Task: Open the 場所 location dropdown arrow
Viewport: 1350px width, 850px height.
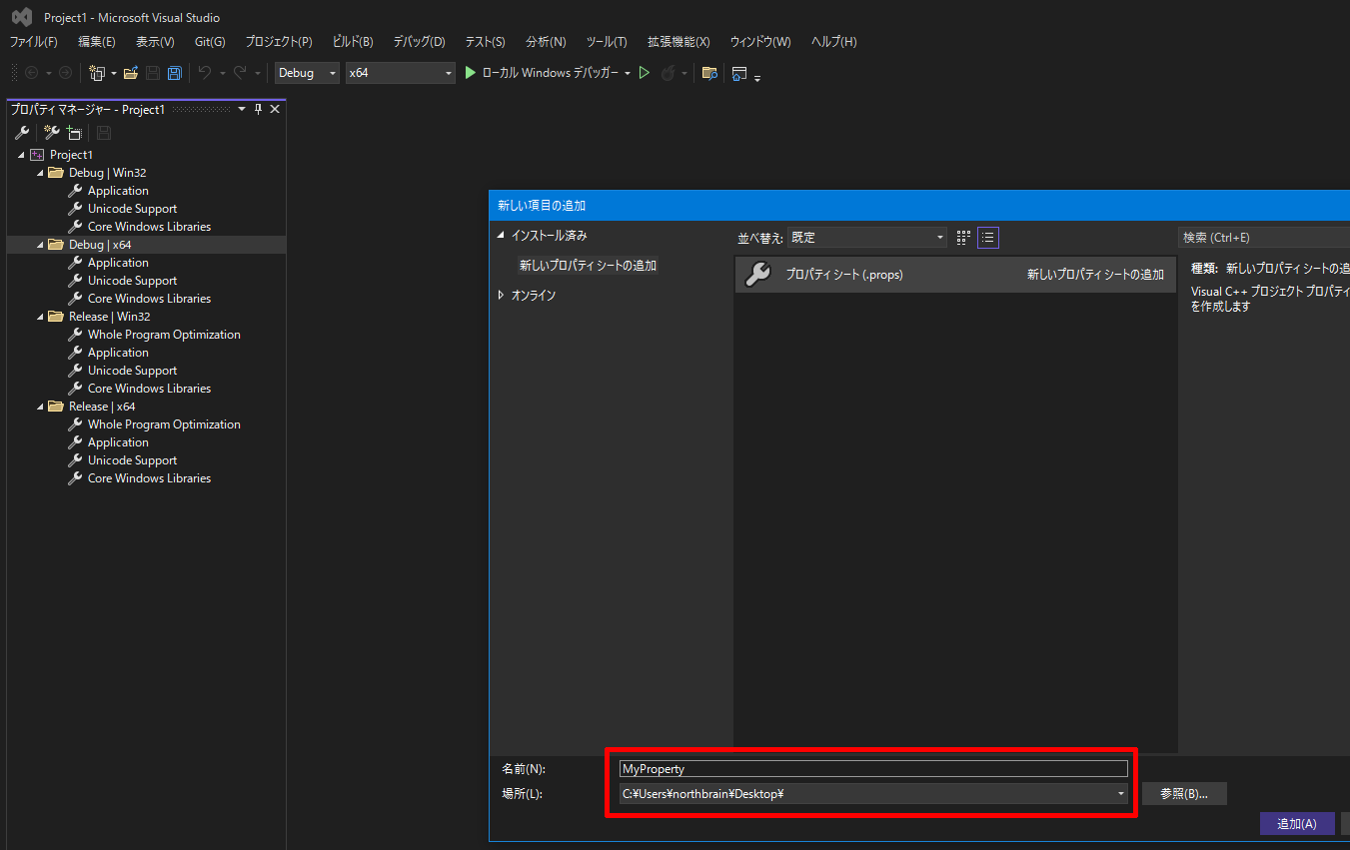Action: pos(1121,794)
